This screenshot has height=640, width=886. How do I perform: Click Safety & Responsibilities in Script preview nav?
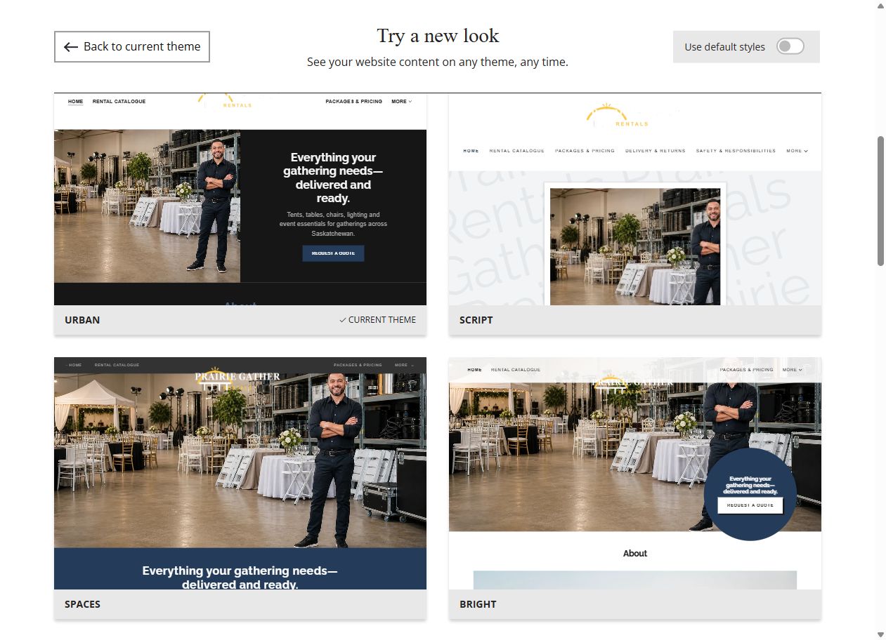click(736, 151)
